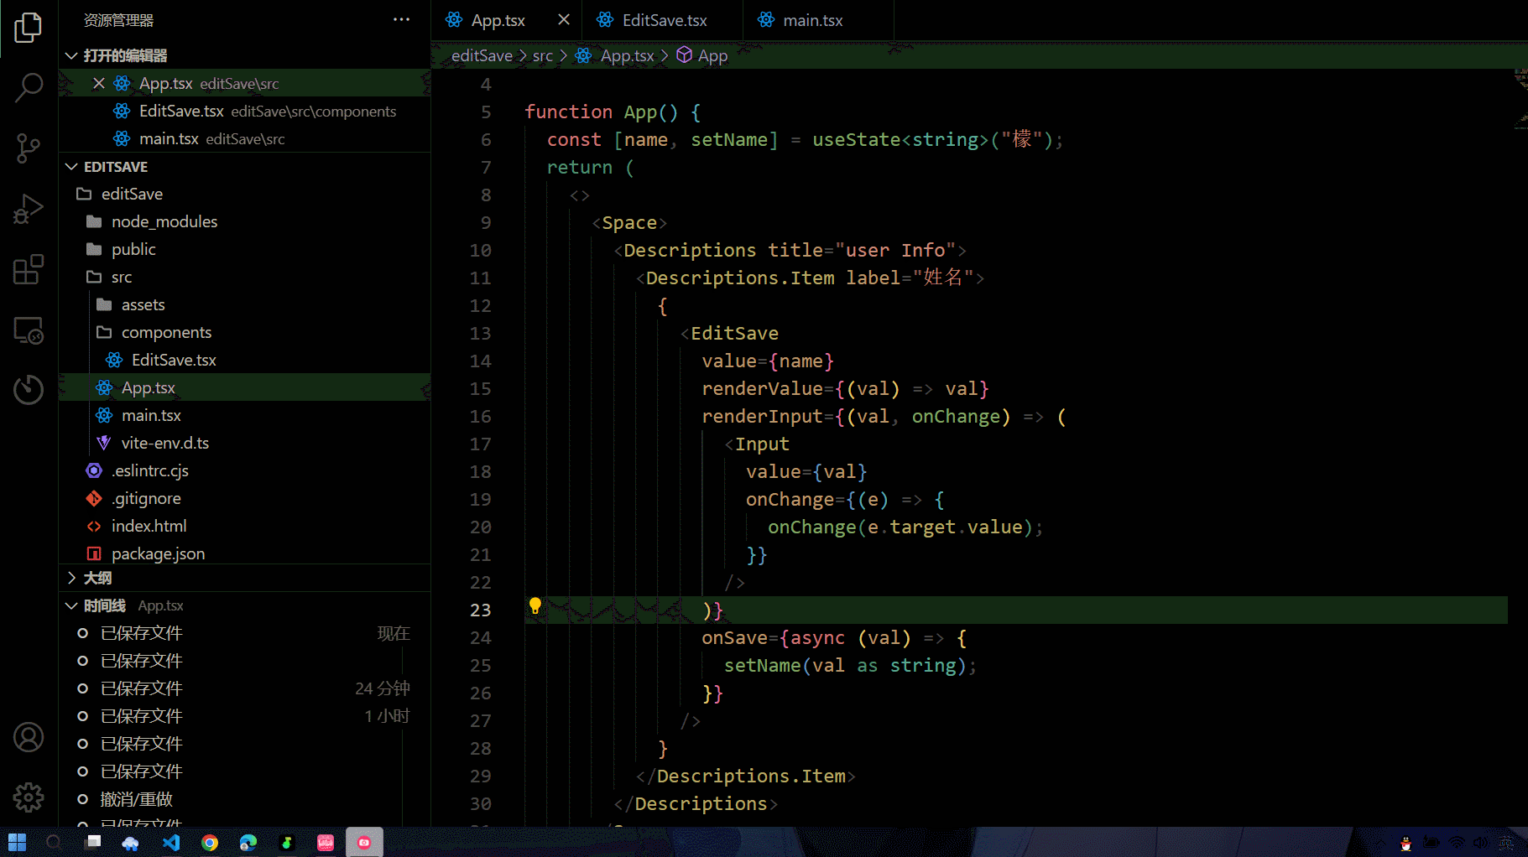Open the volume speaker tray icon
Image resolution: width=1528 pixels, height=857 pixels.
[1480, 843]
